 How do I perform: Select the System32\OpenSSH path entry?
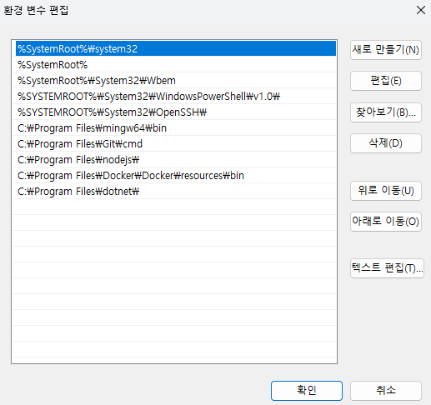coord(174,112)
